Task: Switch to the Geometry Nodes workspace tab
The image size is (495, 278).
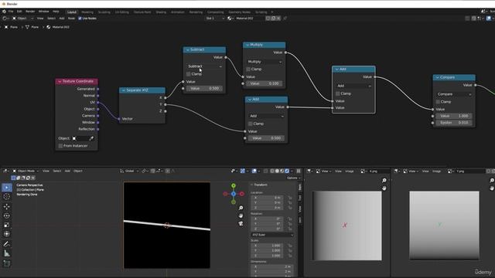Action: click(239, 12)
